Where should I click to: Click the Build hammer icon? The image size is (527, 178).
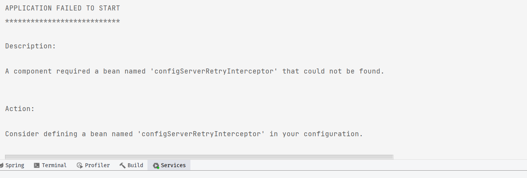click(x=122, y=165)
